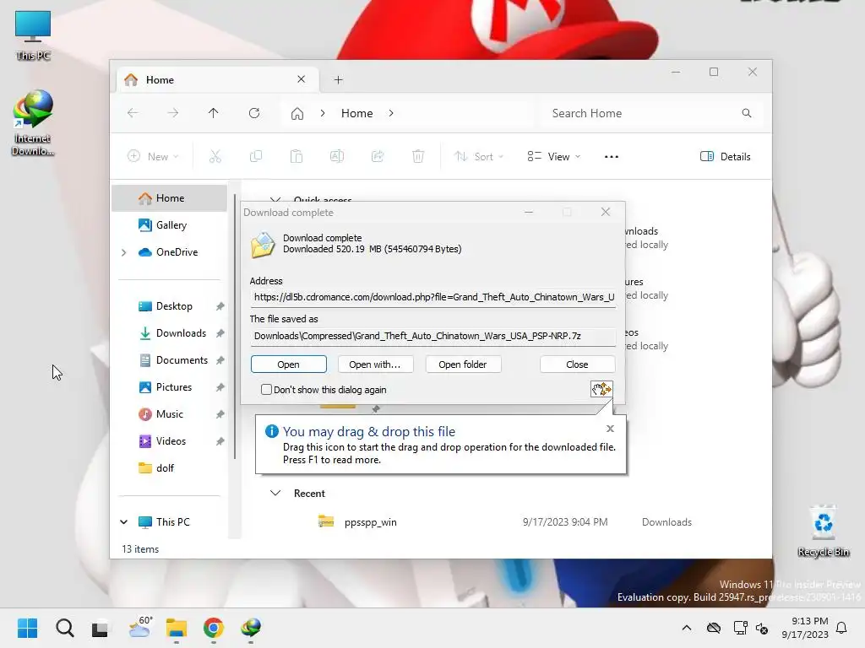This screenshot has width=865, height=648.
Task: Open the notification bell
Action: 842,628
